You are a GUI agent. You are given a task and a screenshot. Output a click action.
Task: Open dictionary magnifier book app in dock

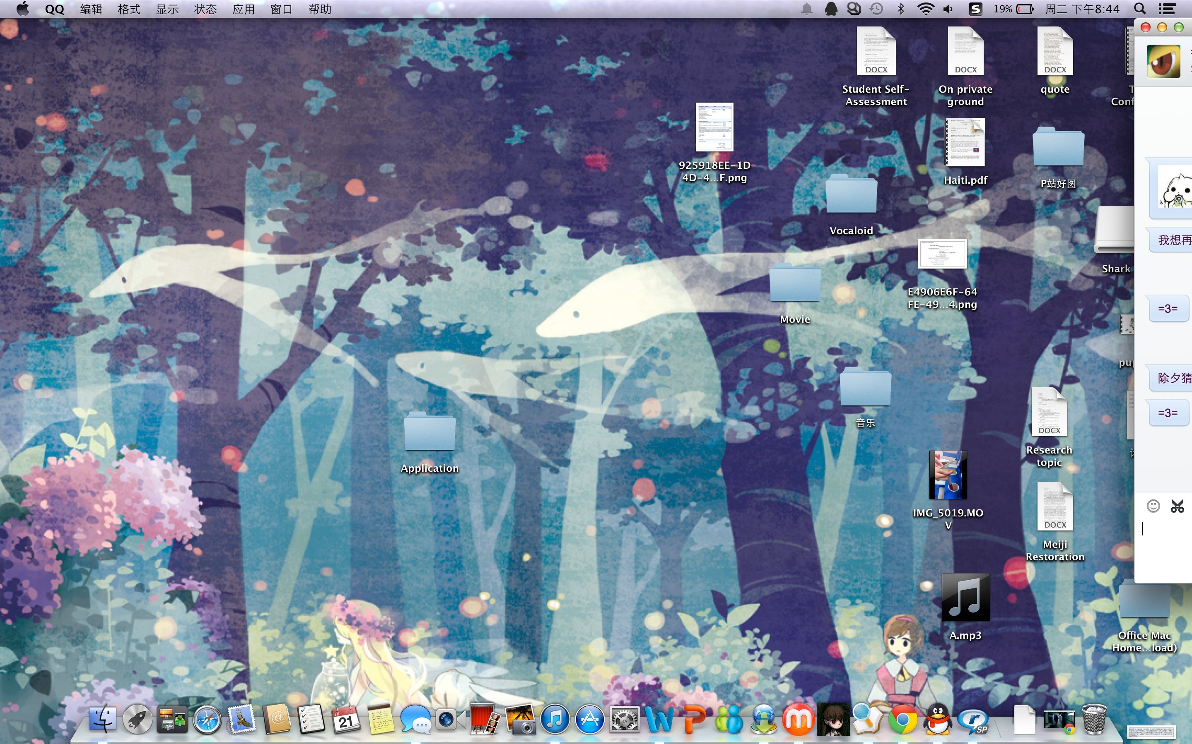(x=868, y=720)
